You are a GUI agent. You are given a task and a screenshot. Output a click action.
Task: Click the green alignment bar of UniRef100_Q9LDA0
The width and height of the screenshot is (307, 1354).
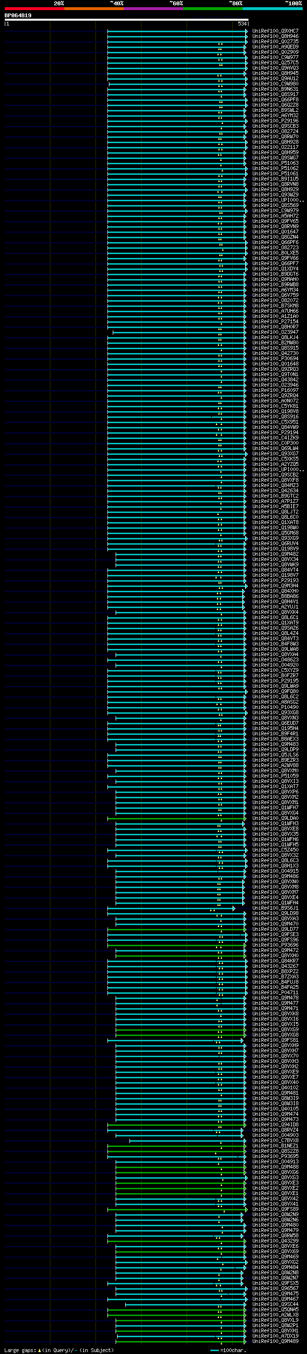pyautogui.click(x=177, y=818)
